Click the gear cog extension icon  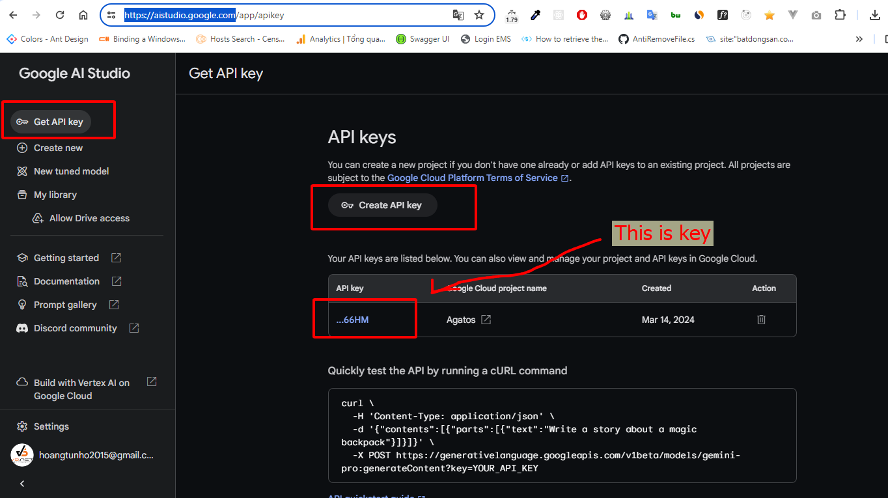(x=605, y=15)
